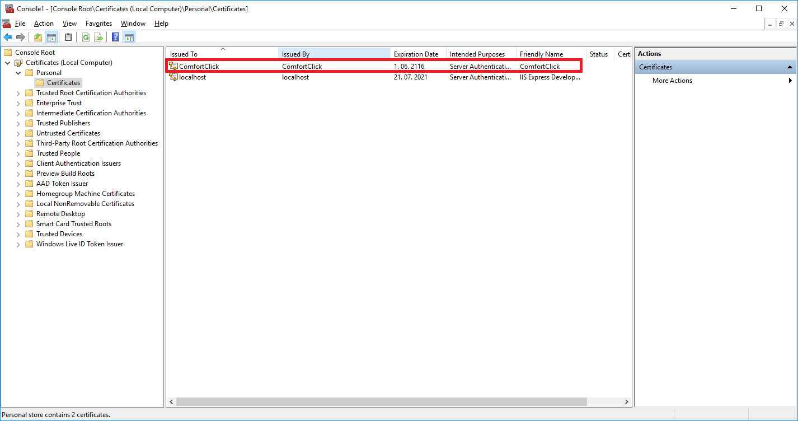Expand Trusted Root Certification Authorities node
The height and width of the screenshot is (421, 798).
click(x=18, y=93)
